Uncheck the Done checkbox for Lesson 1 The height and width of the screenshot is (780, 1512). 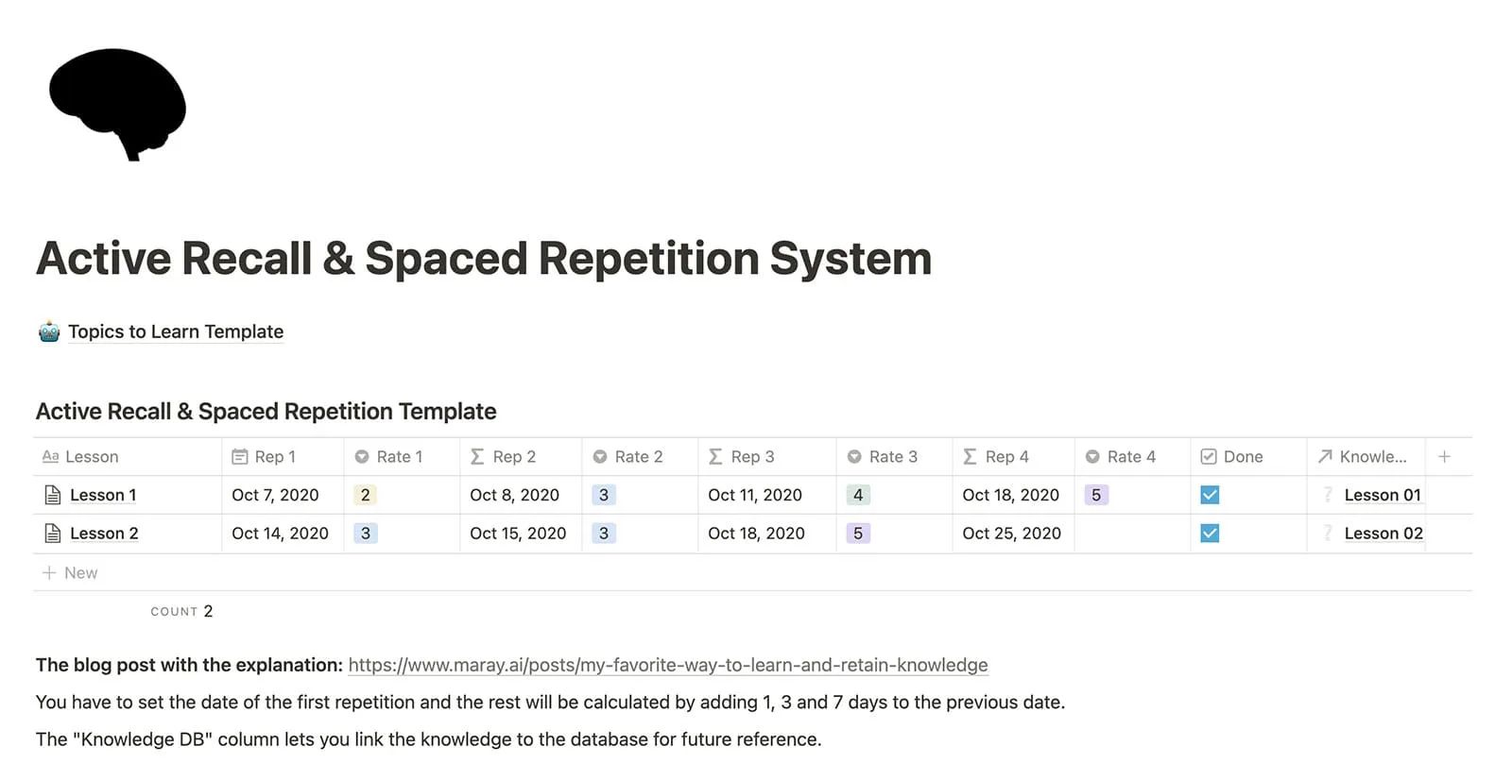pos(1210,494)
